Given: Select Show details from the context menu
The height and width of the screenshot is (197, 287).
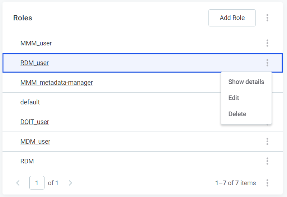Looking at the screenshot, I should pos(246,82).
